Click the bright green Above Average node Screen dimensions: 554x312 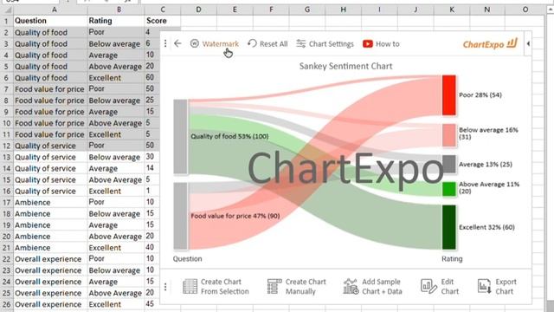(448, 189)
